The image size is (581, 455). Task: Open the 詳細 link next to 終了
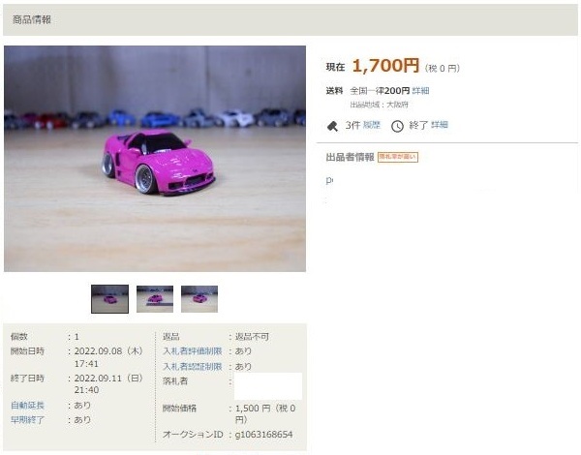tap(440, 125)
